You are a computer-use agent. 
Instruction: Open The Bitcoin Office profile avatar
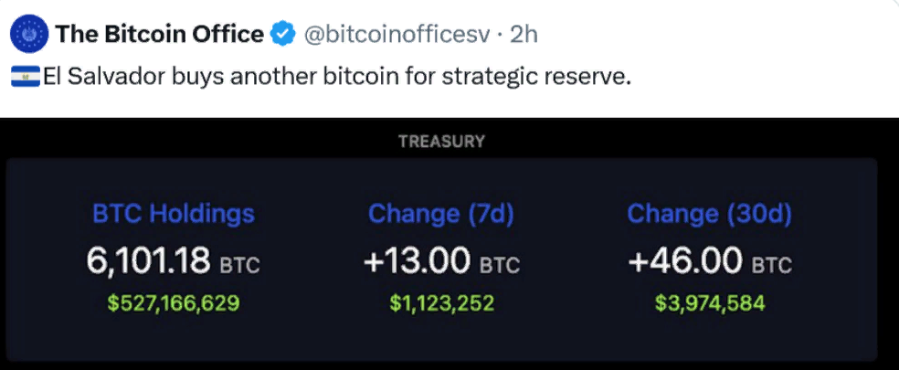(29, 34)
